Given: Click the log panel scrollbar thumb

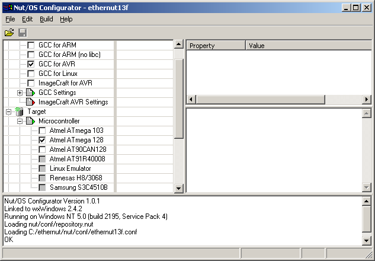Looking at the screenshot, I should 366,219.
